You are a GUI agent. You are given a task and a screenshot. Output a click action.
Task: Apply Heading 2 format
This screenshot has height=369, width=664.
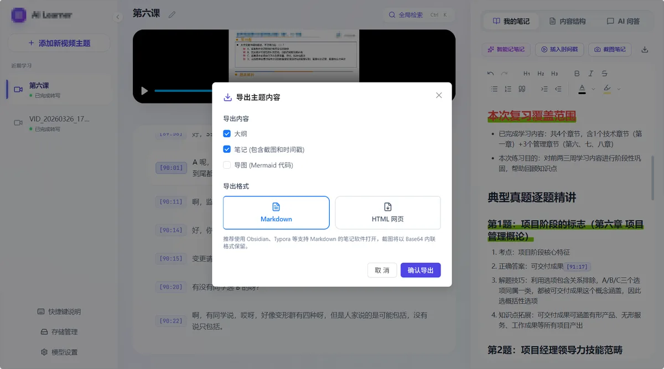541,74
